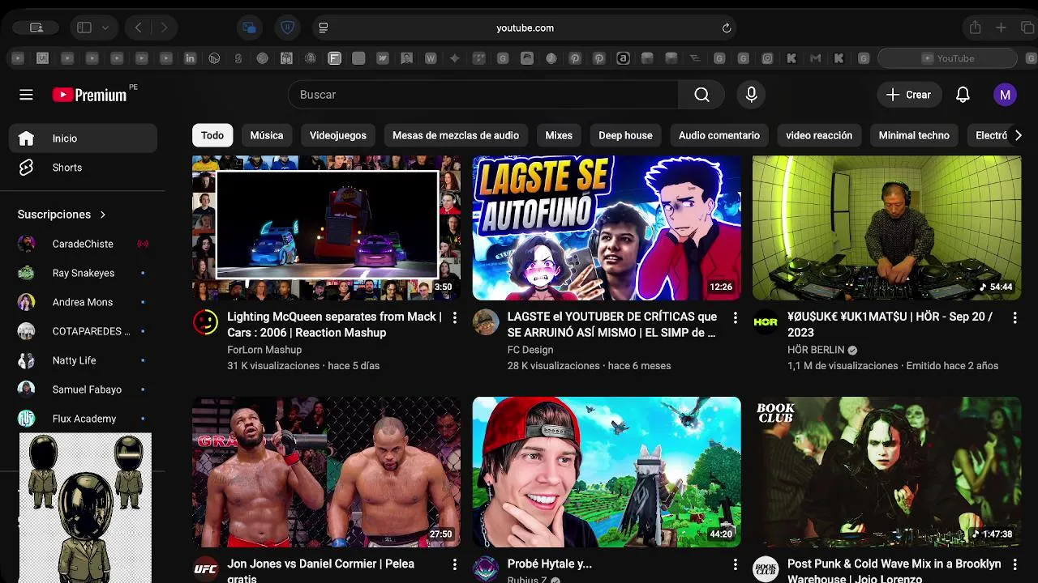This screenshot has height=583, width=1038.
Task: Show tab overview icon
Action: tap(1027, 28)
